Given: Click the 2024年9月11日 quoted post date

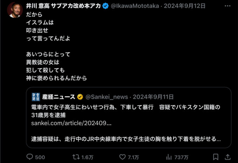Looking at the screenshot, I should (x=153, y=97).
